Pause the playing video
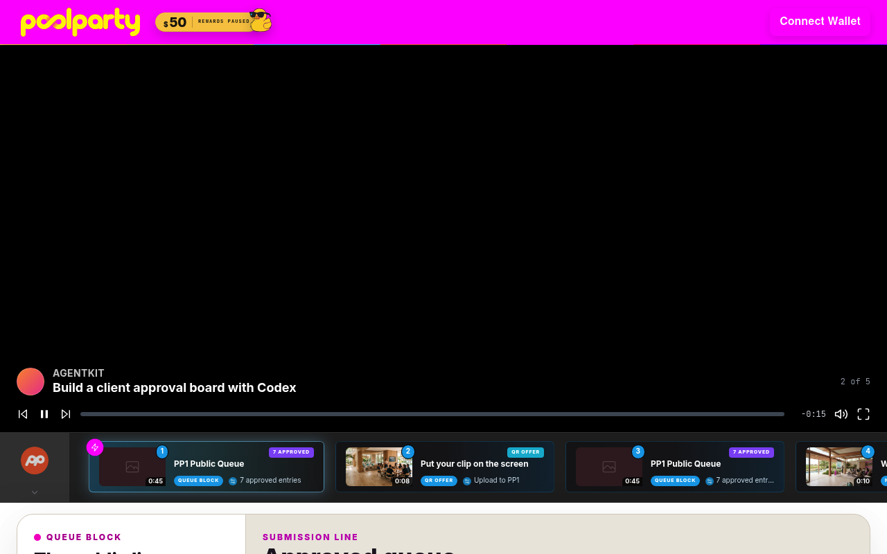The height and width of the screenshot is (554, 887). 44,414
